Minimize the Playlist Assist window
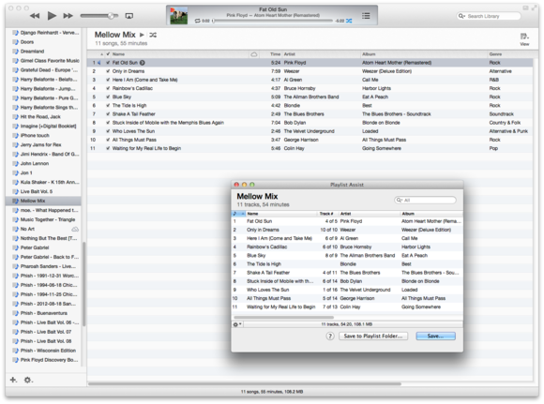The width and height of the screenshot is (544, 404). click(244, 185)
